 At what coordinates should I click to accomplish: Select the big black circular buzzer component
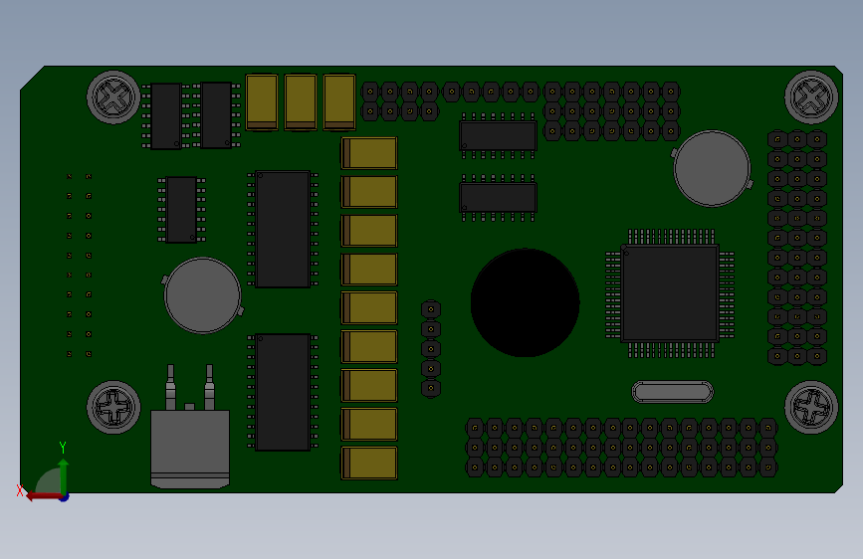click(525, 302)
